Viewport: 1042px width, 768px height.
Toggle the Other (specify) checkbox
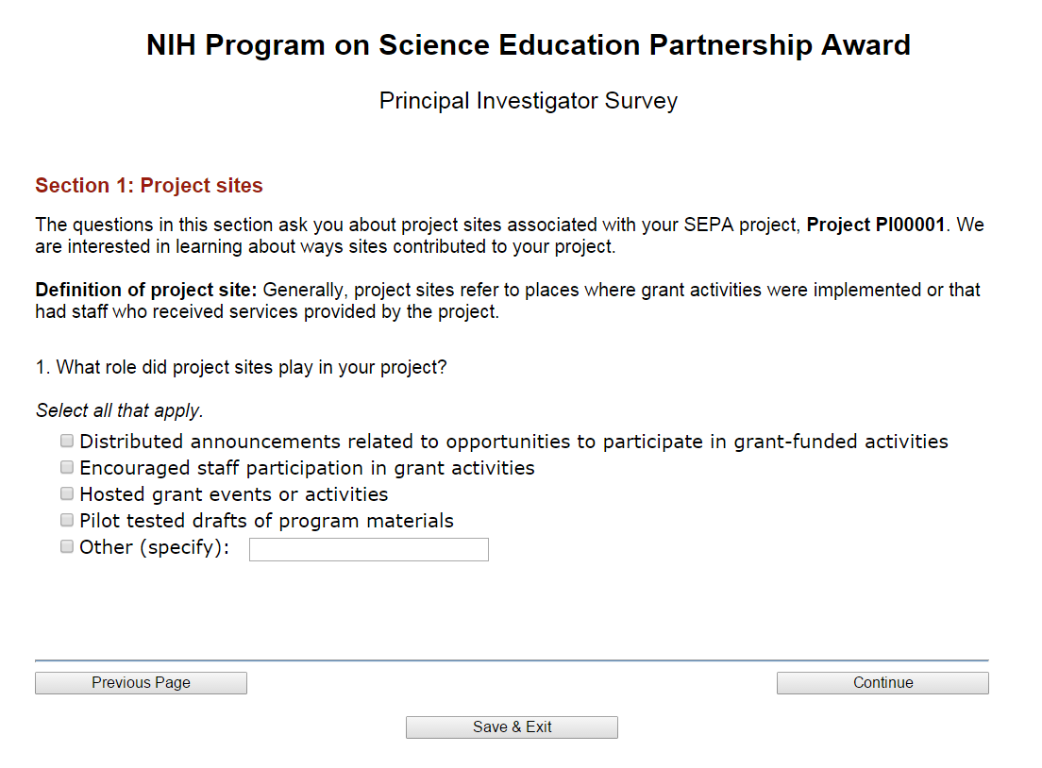[x=67, y=546]
